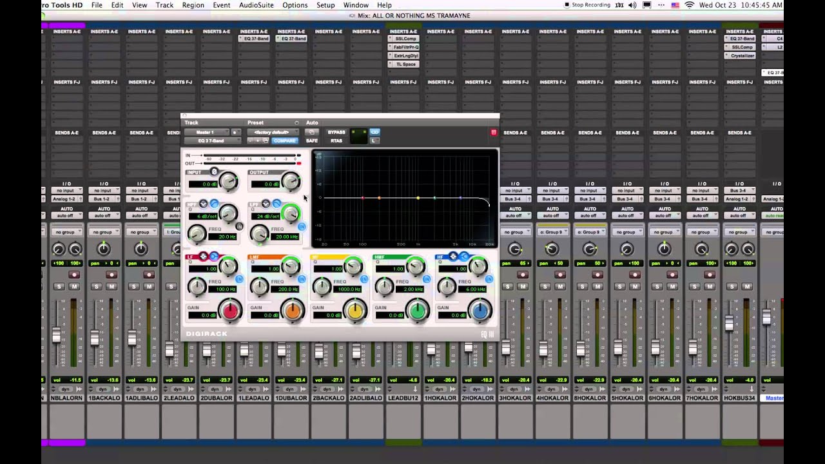
Task: Open the AudioSuite menu
Action: point(257,5)
